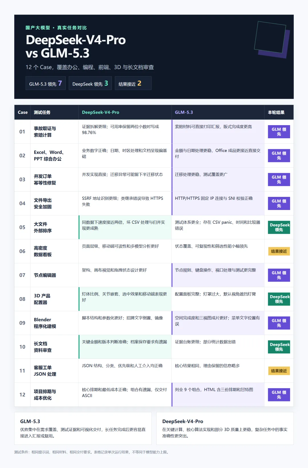This screenshot has height=468, width=308.
Task: Click the 'GLM-5.3 领先 7' summary badge
Action: coord(46,83)
